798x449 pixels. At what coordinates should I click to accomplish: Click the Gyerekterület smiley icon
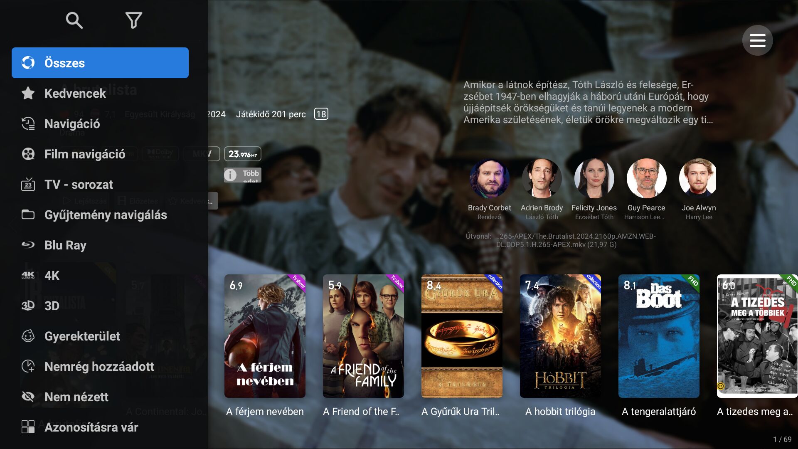[28, 336]
